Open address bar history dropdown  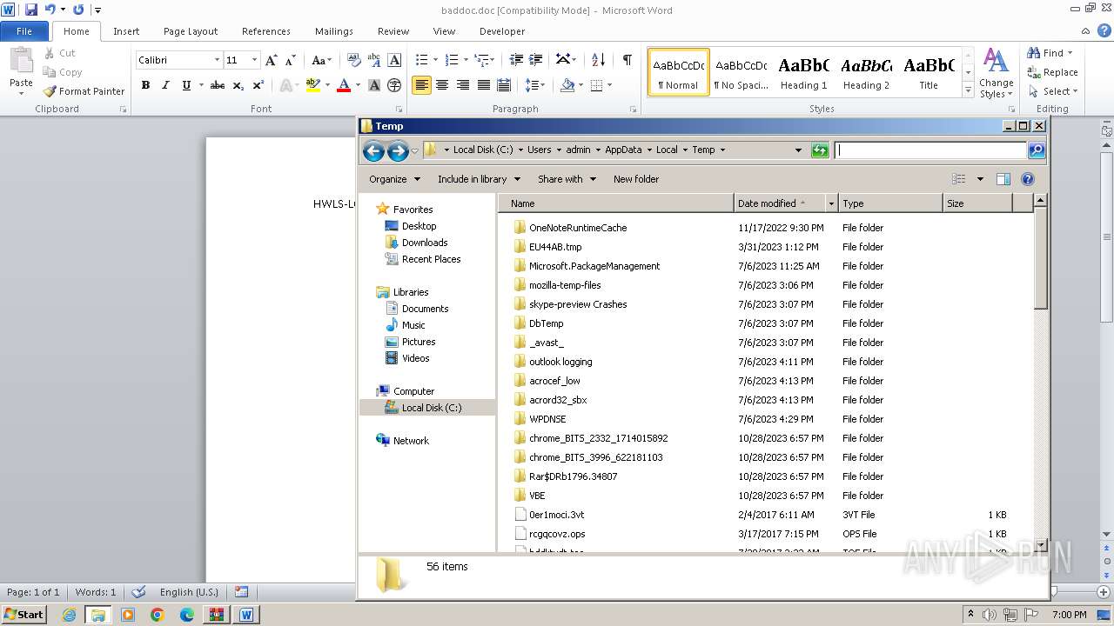pyautogui.click(x=798, y=150)
